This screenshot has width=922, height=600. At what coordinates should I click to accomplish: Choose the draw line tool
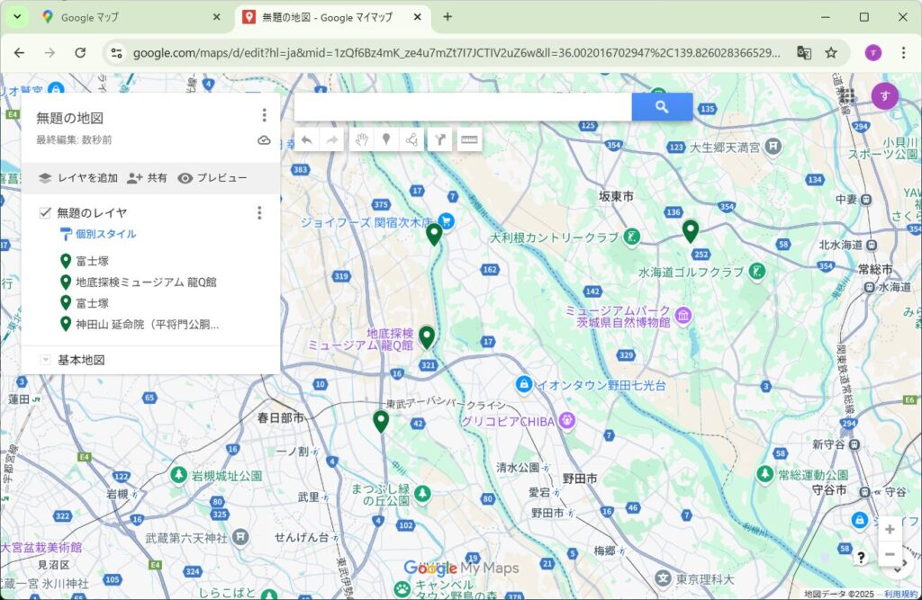(411, 139)
